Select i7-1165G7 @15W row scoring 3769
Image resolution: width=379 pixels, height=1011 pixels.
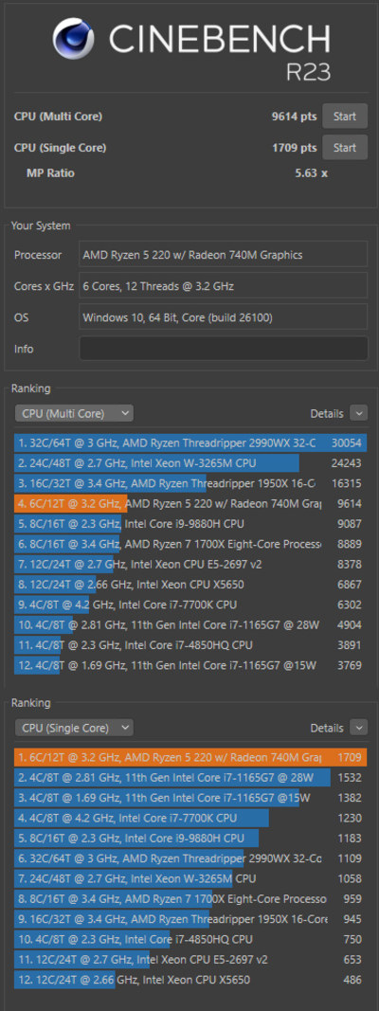tap(190, 665)
